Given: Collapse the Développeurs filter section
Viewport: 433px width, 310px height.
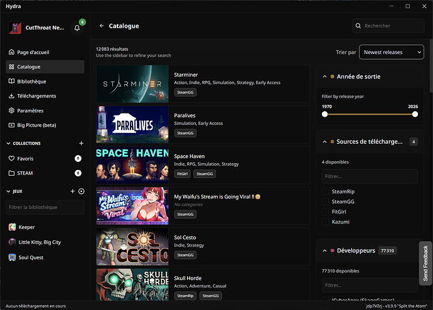Looking at the screenshot, I should [325, 250].
